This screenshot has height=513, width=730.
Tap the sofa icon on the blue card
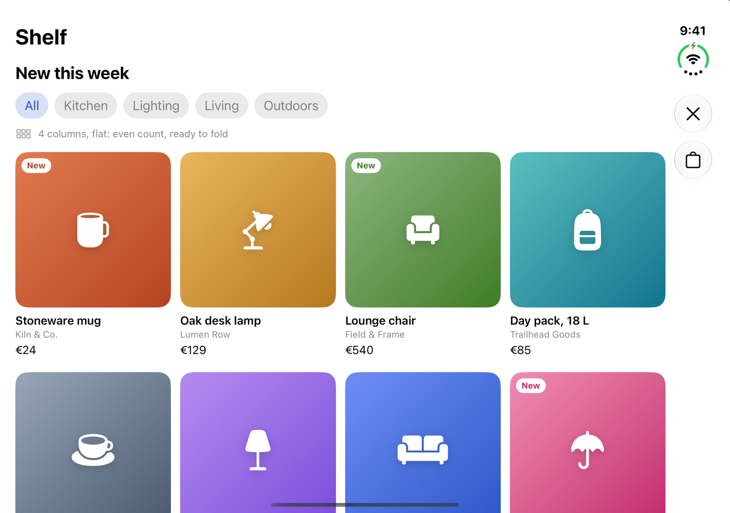coord(423,450)
